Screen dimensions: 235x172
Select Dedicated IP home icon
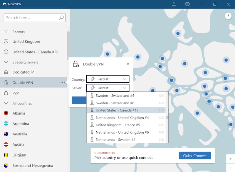tap(6, 72)
